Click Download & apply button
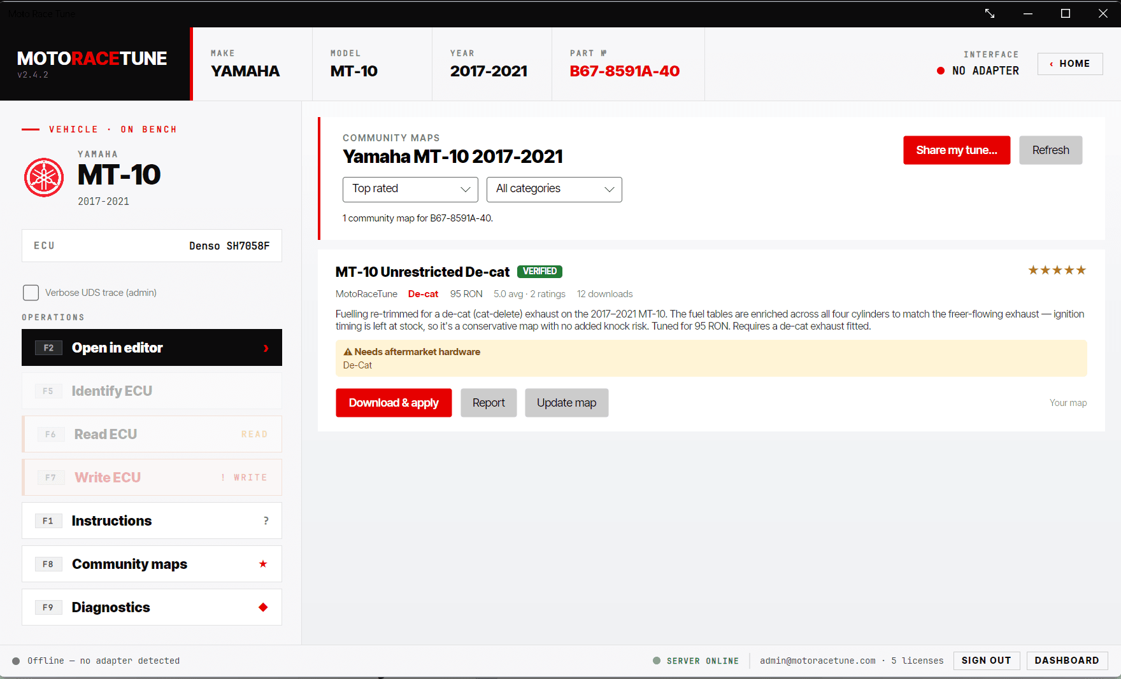This screenshot has height=679, width=1121. pos(394,403)
